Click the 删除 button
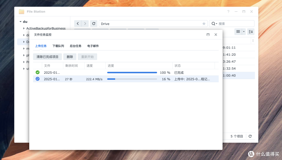 70,57
